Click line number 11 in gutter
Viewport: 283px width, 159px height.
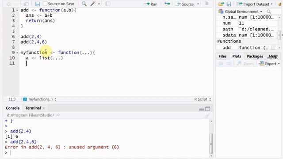pyautogui.click(x=12, y=63)
